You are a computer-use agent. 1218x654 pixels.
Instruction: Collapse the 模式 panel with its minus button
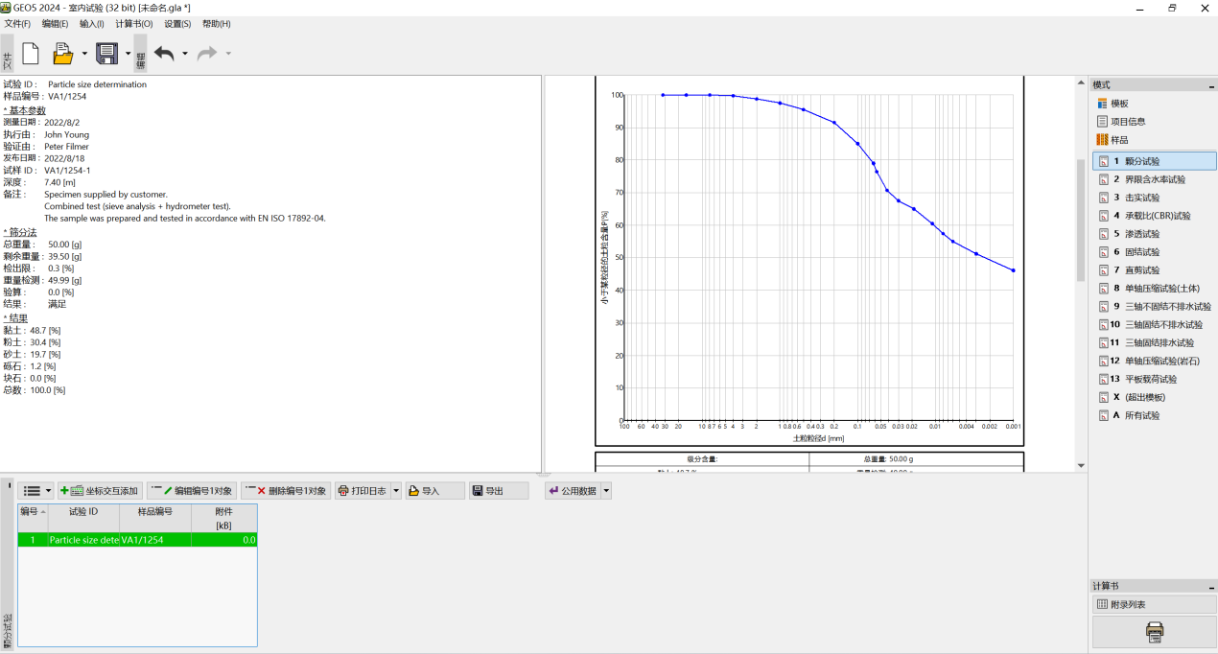tap(1209, 85)
